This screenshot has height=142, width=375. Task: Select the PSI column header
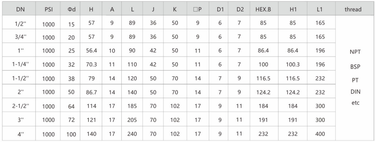[48, 9]
